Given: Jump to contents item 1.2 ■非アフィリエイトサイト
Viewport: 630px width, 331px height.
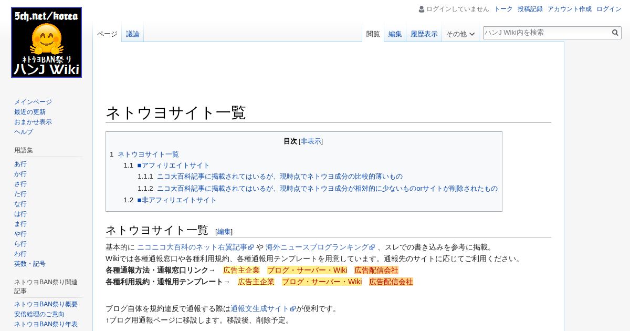Looking at the screenshot, I should (170, 200).
